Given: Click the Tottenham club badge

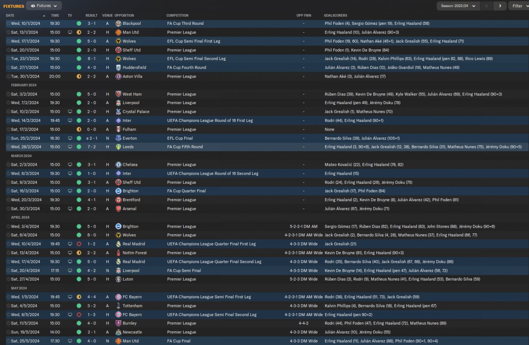Looking at the screenshot, I should pyautogui.click(x=118, y=306).
